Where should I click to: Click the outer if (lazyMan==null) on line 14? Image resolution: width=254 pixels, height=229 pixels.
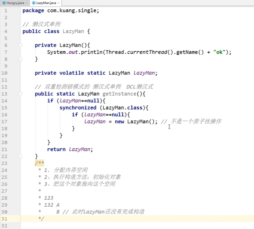pyautogui.click(x=76, y=101)
